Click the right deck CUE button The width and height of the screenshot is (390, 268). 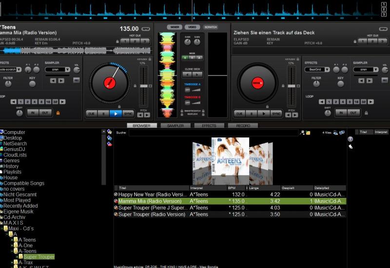(239, 114)
